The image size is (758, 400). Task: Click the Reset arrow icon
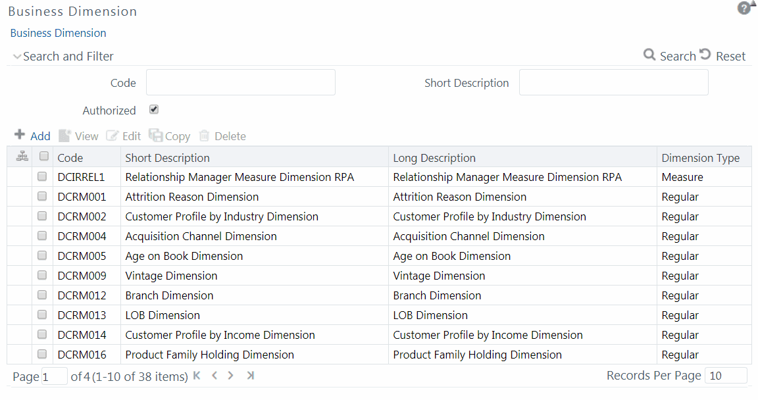point(705,55)
